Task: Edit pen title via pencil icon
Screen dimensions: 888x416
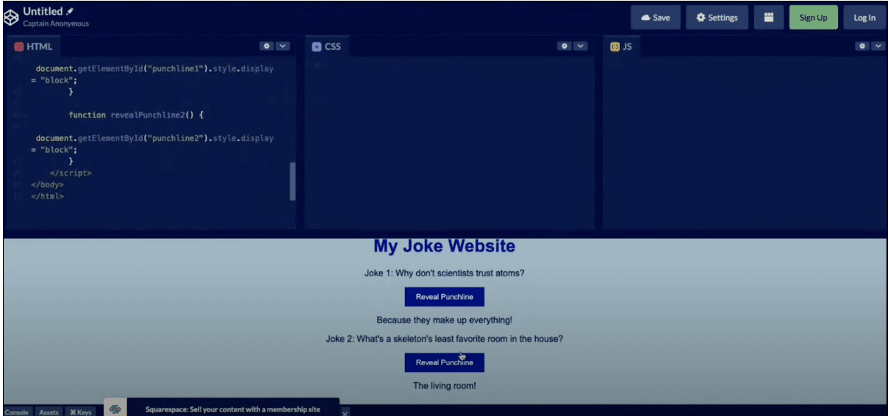Action: [70, 12]
